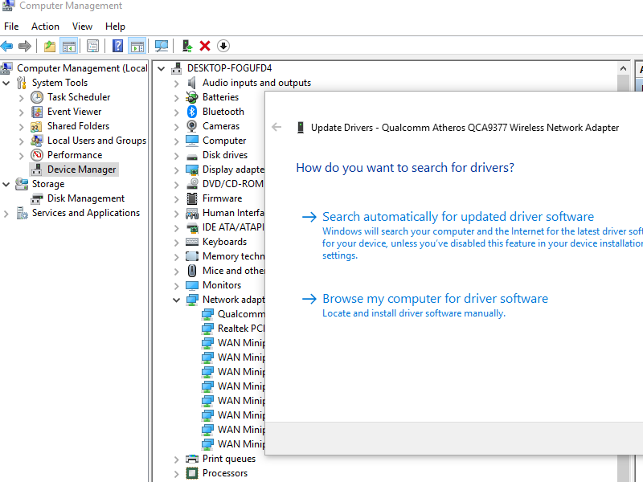
Task: Select the Realtek PCI network adapter
Action: click(x=241, y=329)
